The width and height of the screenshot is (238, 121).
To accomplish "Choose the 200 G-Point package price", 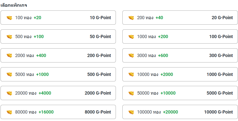I will click(x=99, y=56).
